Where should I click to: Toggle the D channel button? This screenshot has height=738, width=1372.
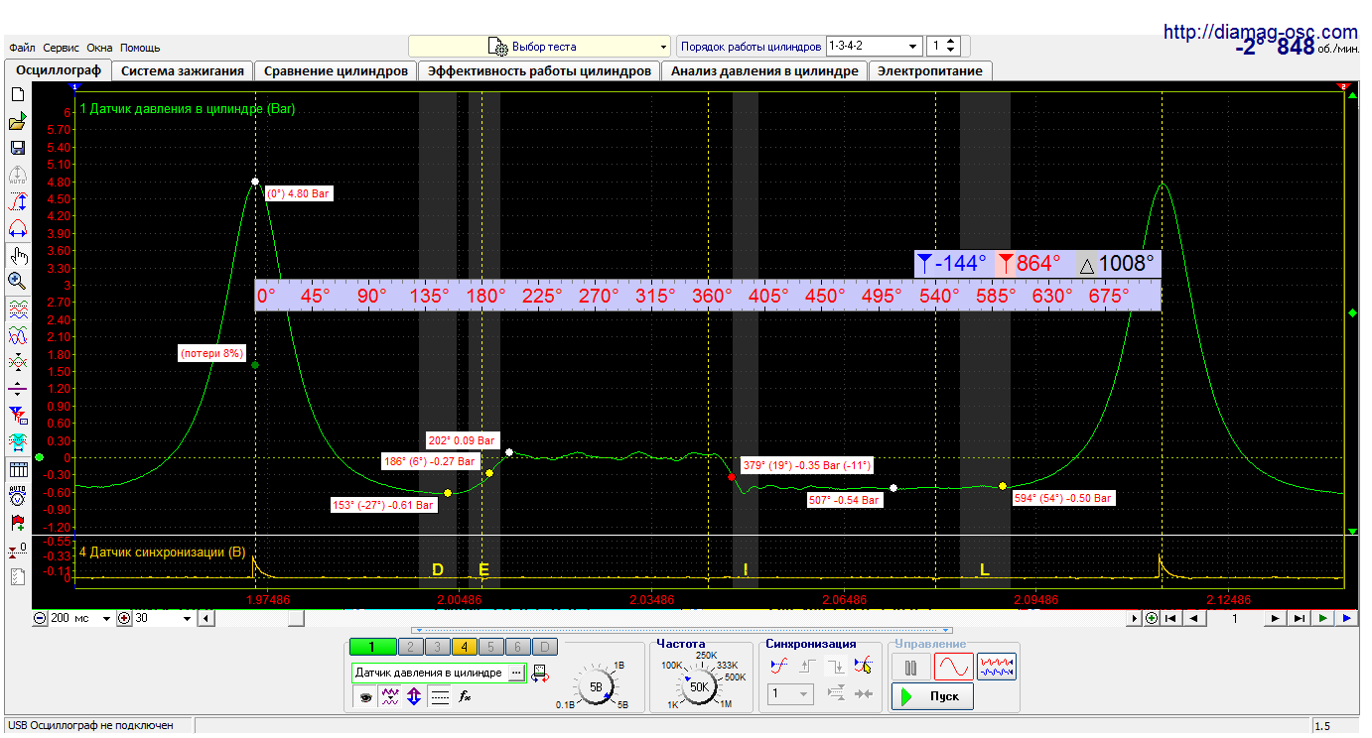pyautogui.click(x=546, y=647)
